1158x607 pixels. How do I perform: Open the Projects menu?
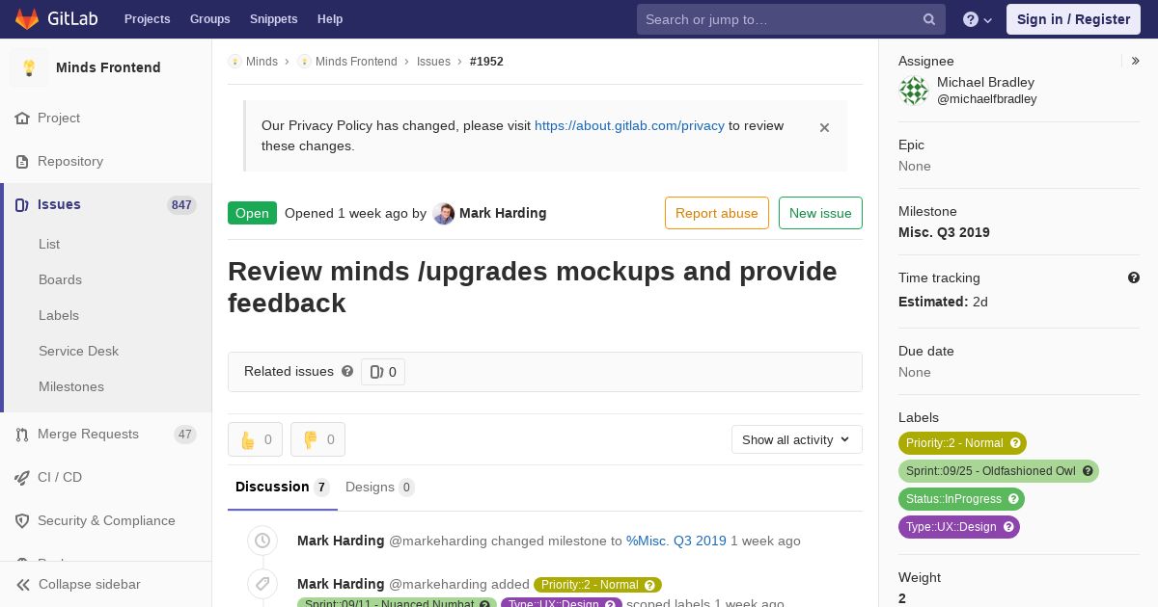pyautogui.click(x=148, y=19)
